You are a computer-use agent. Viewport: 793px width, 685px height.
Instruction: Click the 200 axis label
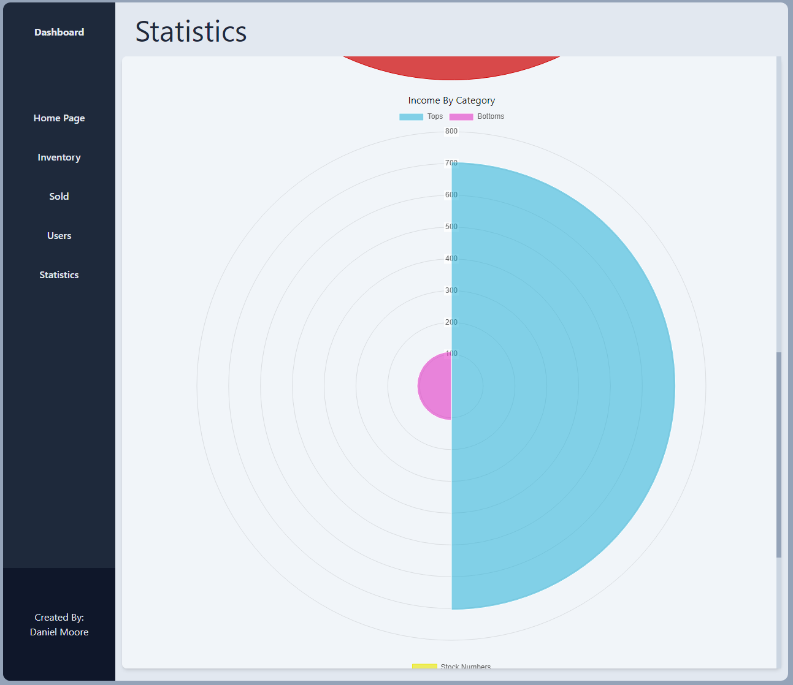pyautogui.click(x=451, y=322)
